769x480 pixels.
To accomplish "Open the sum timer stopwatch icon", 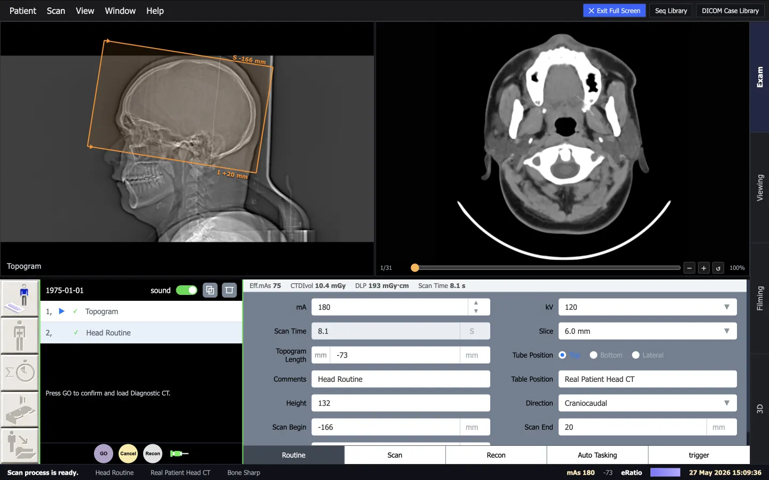I will (x=20, y=372).
